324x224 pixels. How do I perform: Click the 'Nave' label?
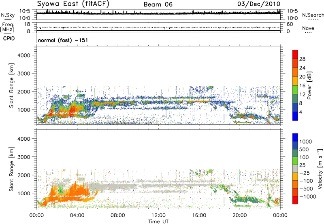click(308, 28)
